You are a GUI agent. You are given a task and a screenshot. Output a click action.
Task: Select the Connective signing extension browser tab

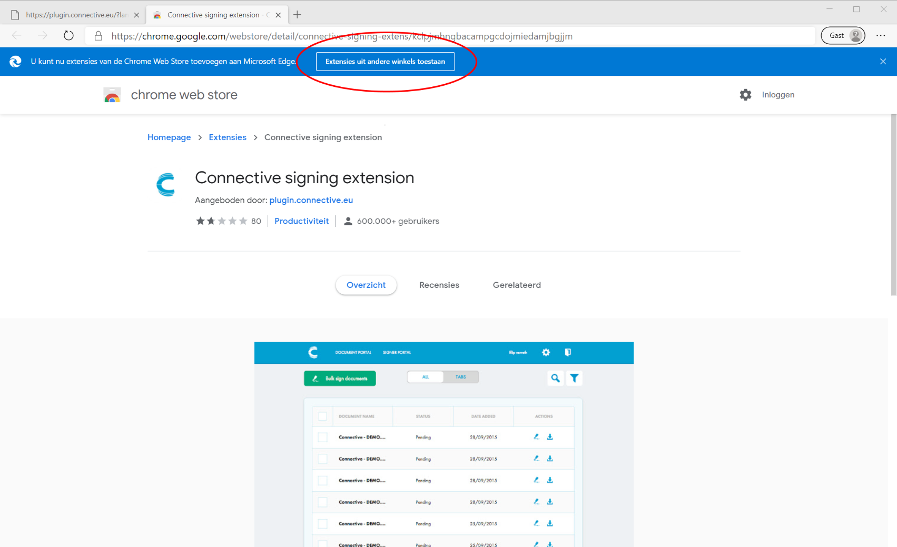pos(217,15)
